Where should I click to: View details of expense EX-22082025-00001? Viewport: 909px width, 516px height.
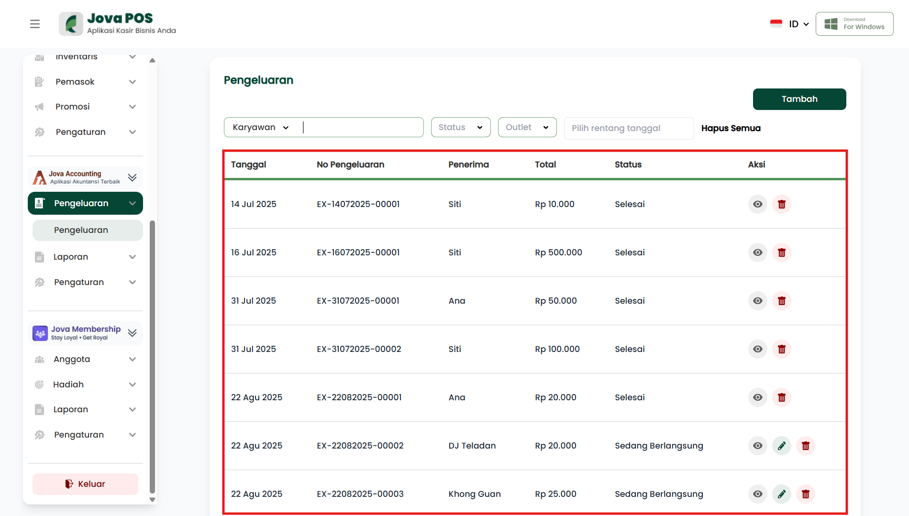[757, 397]
